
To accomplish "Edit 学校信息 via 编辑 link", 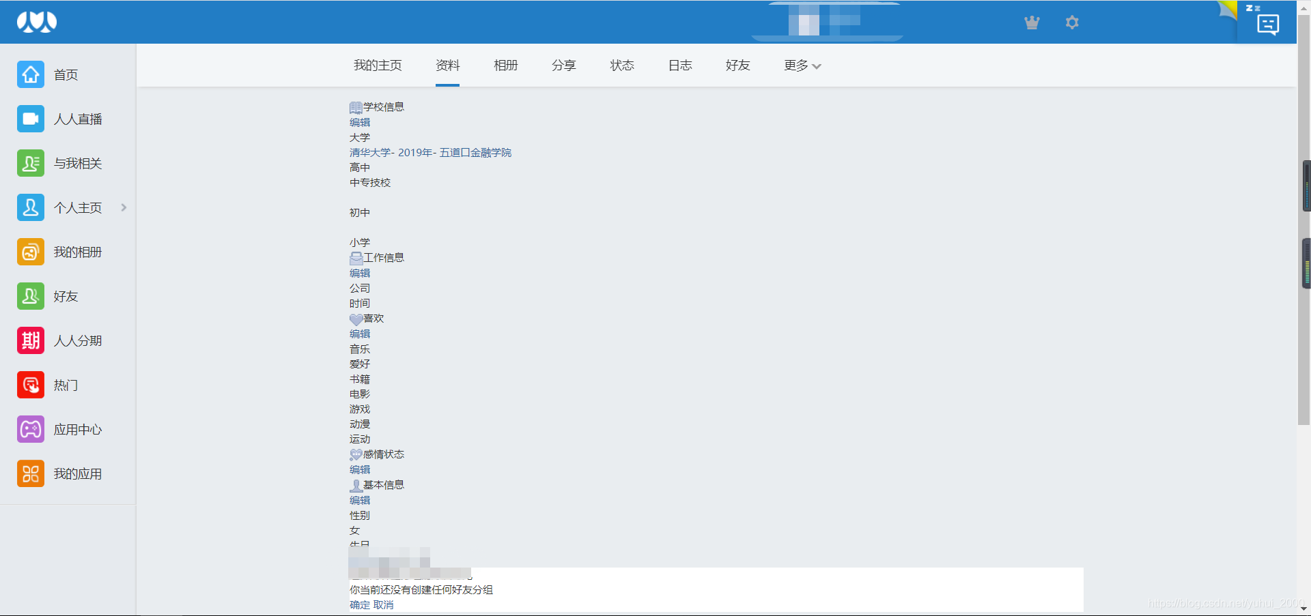I will 360,123.
